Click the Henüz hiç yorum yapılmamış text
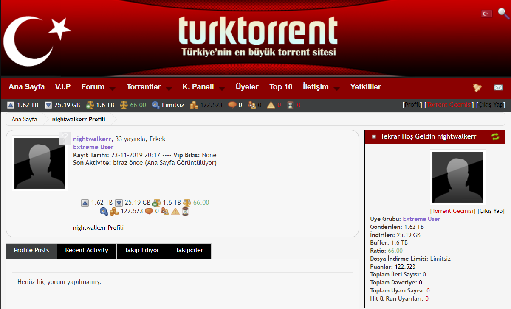The image size is (511, 309). pos(59,281)
